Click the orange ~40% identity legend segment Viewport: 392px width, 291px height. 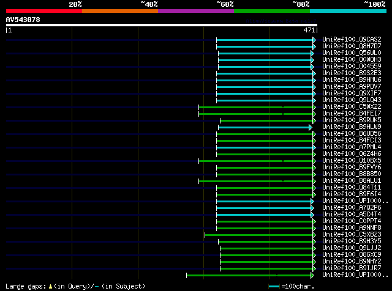click(x=120, y=11)
